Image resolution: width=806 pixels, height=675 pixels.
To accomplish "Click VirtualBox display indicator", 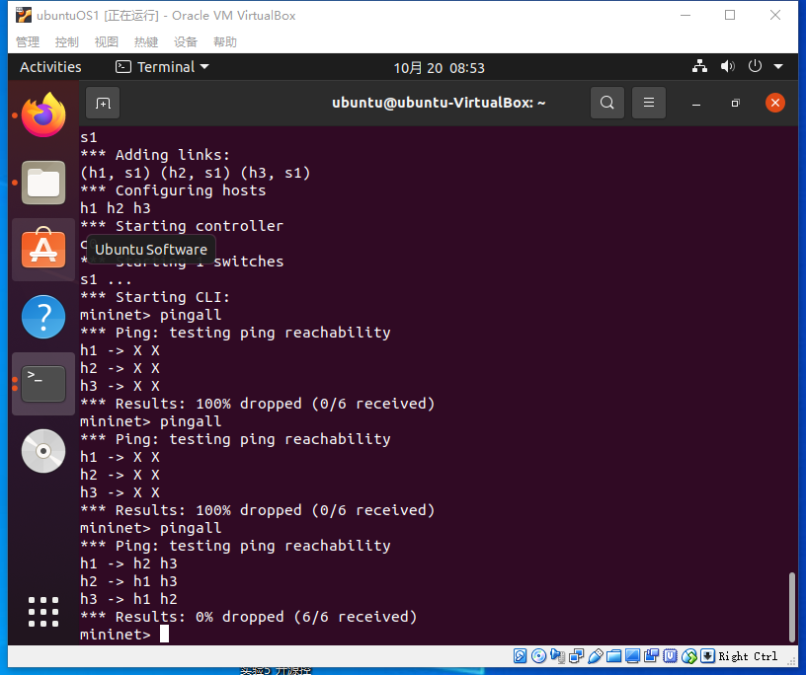I will tap(633, 656).
